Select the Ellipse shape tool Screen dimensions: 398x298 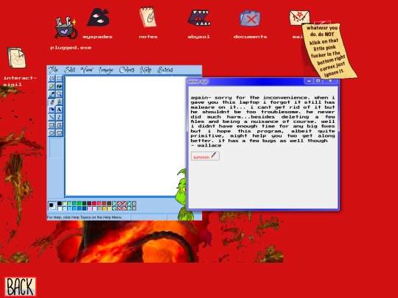coord(52,132)
